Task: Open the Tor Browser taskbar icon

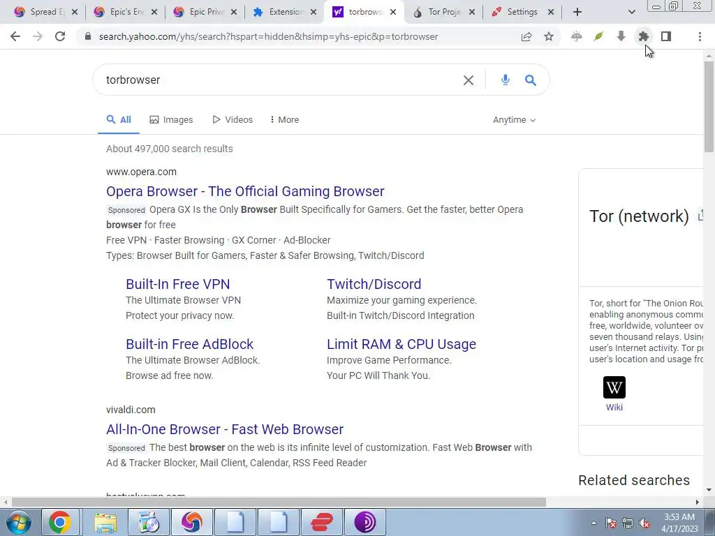Action: (364, 522)
